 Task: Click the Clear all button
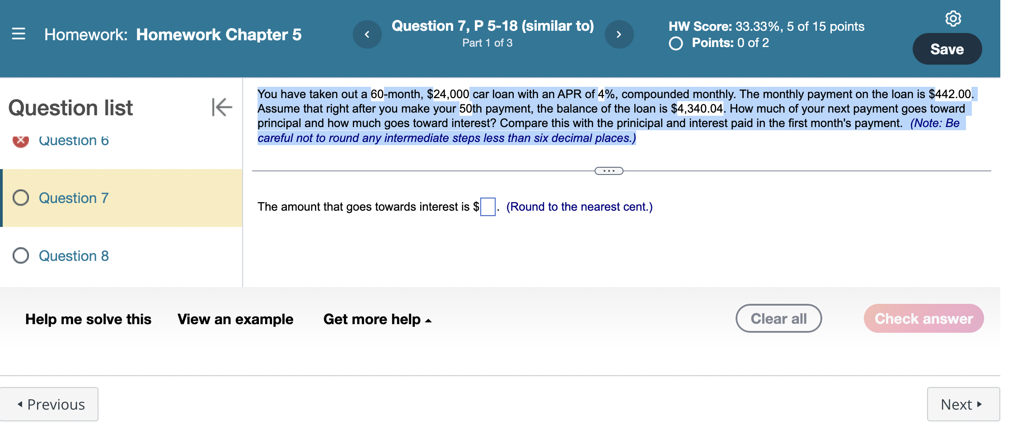tap(778, 318)
